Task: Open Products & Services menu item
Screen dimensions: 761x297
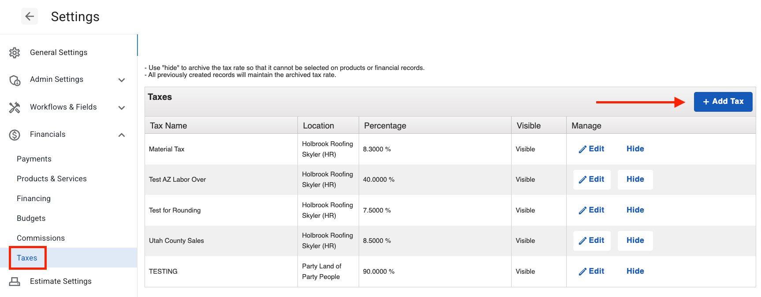Action: [52, 179]
